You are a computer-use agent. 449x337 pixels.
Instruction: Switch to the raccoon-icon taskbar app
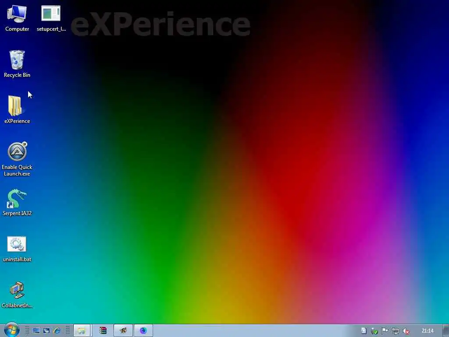pos(123,331)
